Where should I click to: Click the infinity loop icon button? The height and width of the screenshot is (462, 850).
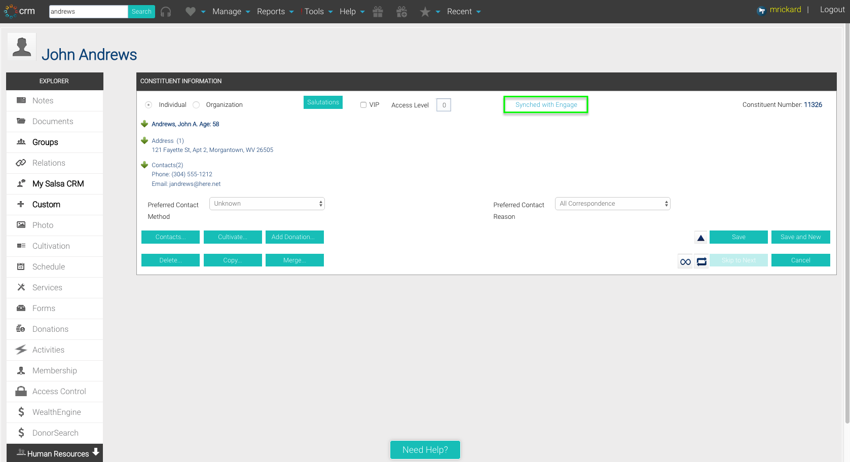click(x=685, y=261)
